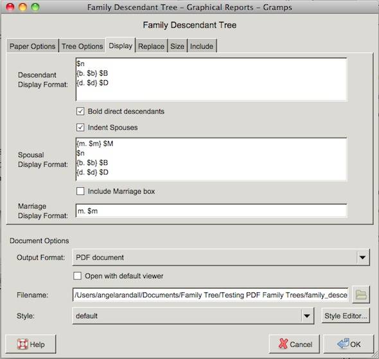
Task: Switch to the Include tab
Action: pyautogui.click(x=202, y=46)
